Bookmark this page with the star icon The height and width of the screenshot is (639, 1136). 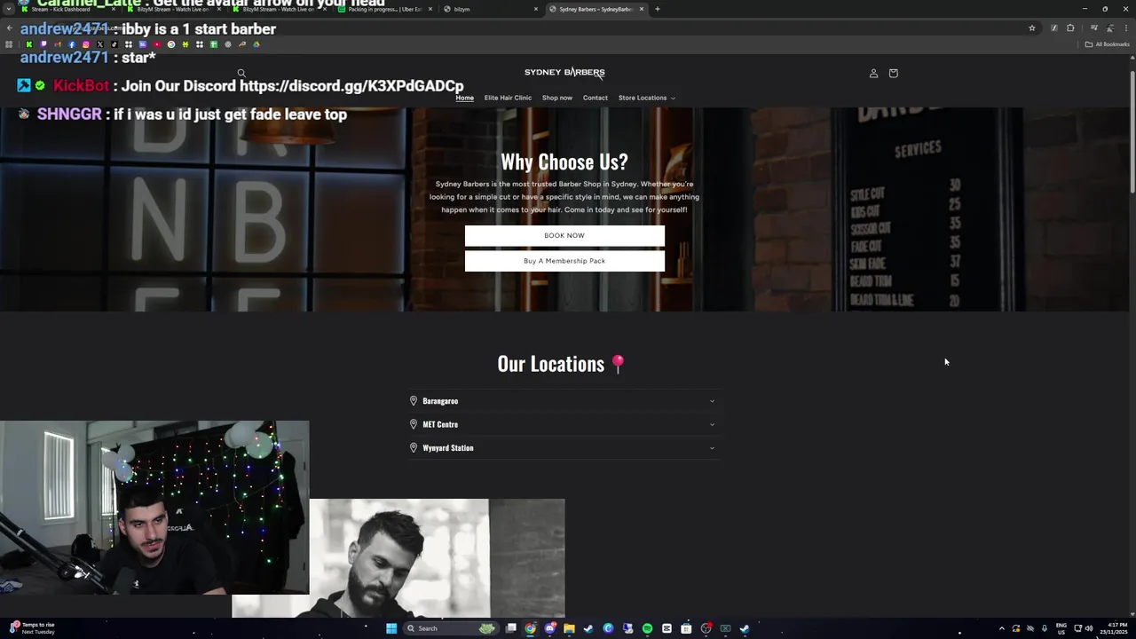[1032, 28]
